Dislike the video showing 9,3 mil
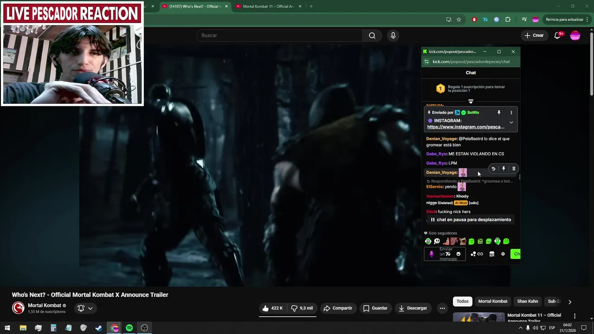Image resolution: width=594 pixels, height=334 pixels. [302, 308]
